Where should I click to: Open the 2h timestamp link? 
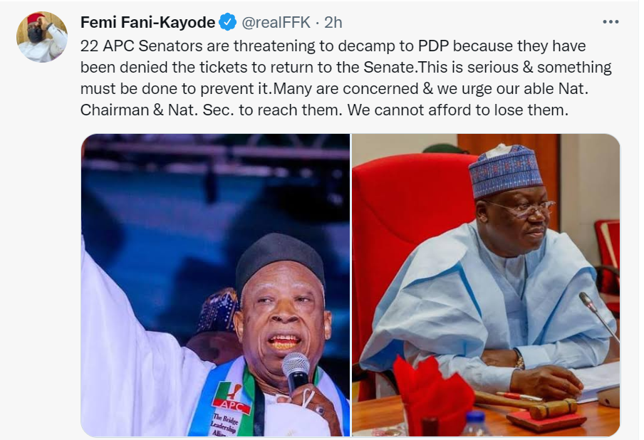[332, 21]
